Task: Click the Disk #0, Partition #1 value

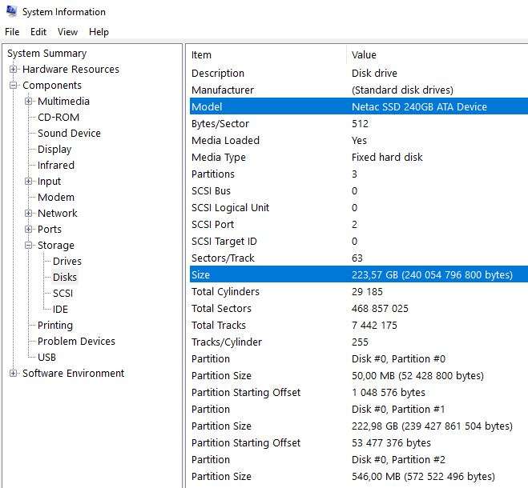Action: [398, 410]
